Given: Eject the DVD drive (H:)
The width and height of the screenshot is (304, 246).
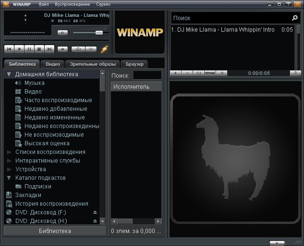Looking at the screenshot, I should (95, 221).
